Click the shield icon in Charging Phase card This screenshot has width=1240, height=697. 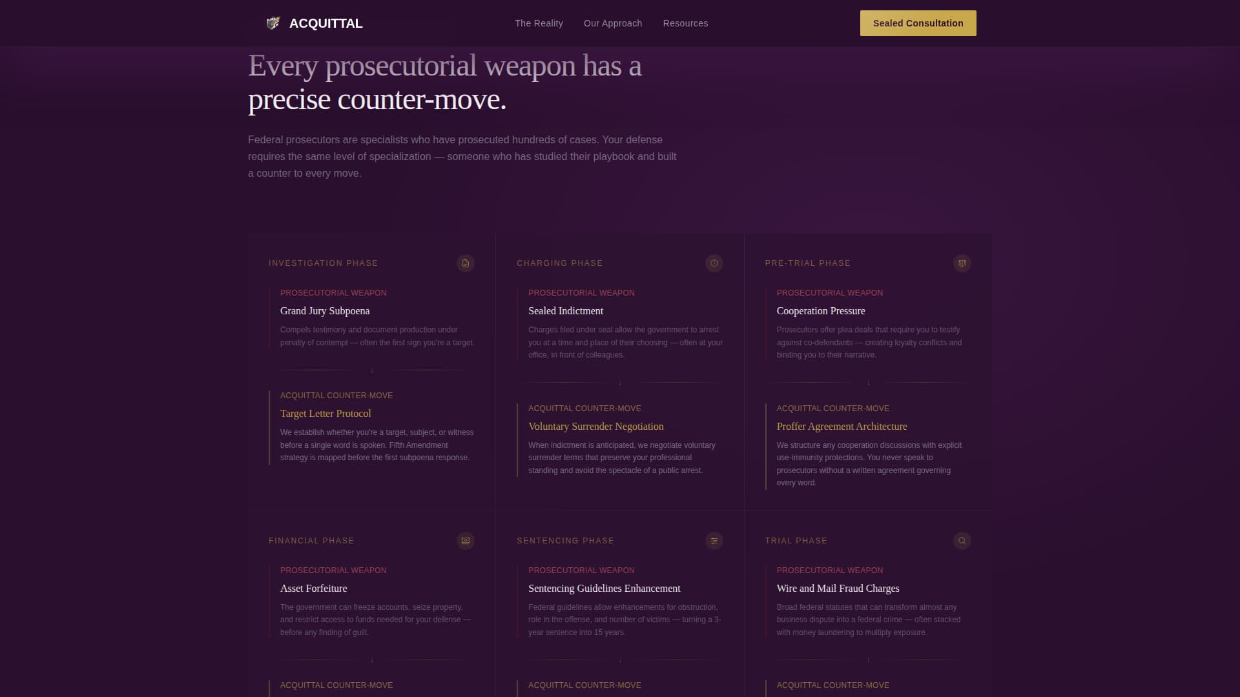(x=714, y=263)
